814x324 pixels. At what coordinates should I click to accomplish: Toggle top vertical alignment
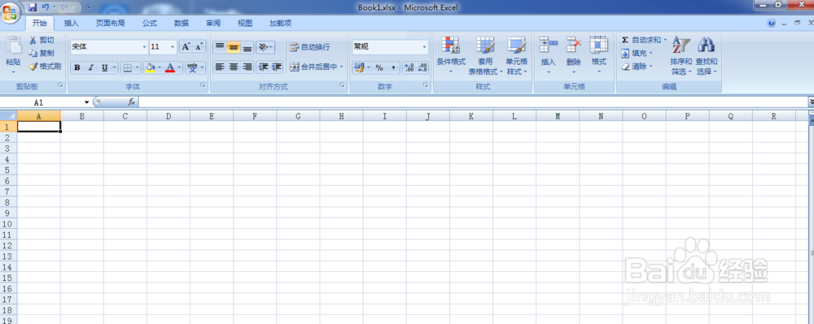tap(220, 47)
